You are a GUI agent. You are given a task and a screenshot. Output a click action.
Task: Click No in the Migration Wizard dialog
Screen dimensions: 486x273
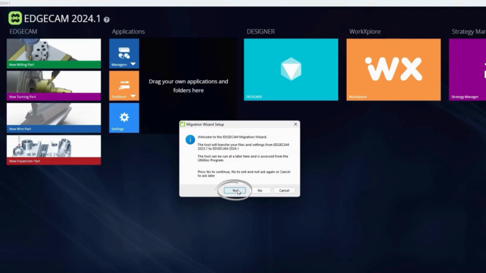(x=259, y=190)
